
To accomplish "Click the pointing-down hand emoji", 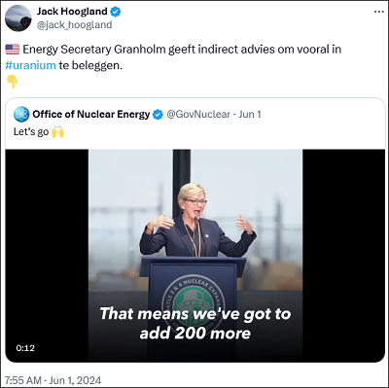I will tap(12, 82).
